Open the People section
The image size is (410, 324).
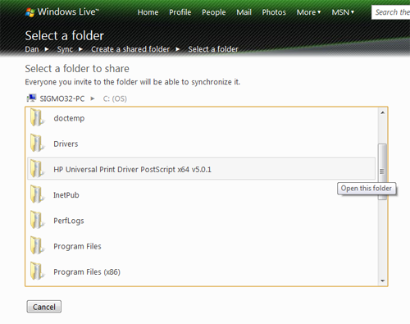[x=214, y=12]
